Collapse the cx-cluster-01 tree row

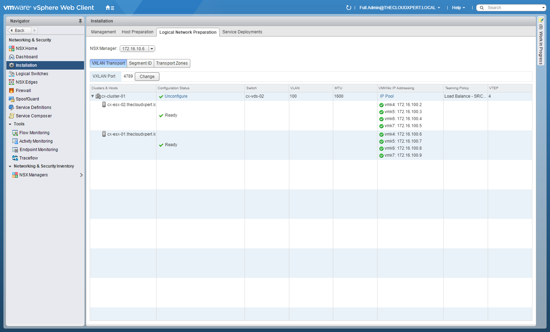click(x=93, y=96)
